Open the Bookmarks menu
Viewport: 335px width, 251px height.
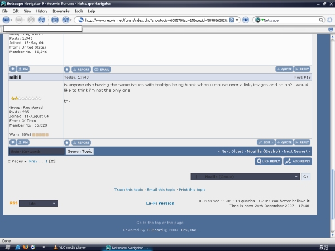[x=61, y=11]
